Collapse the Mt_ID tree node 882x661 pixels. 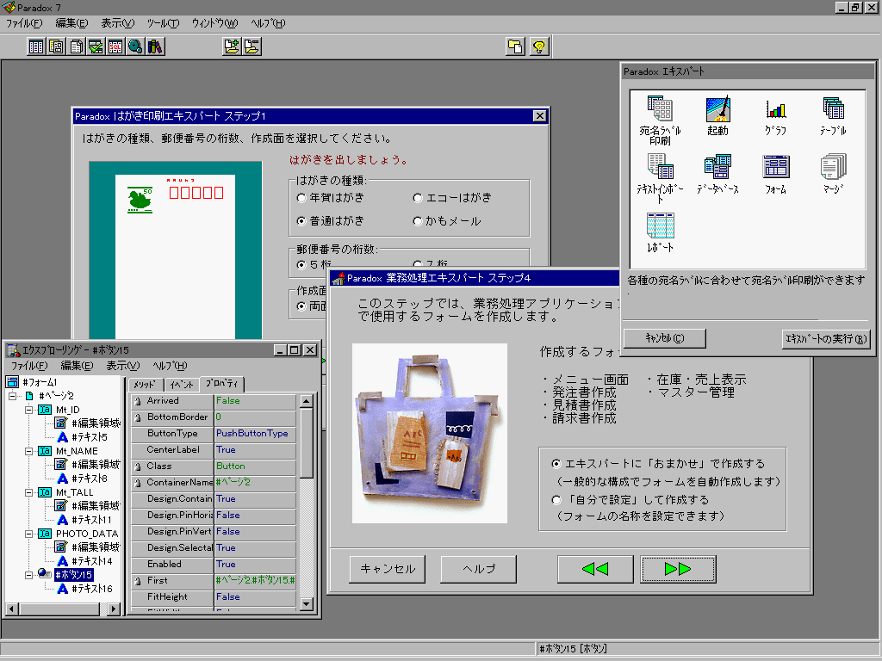click(28, 410)
